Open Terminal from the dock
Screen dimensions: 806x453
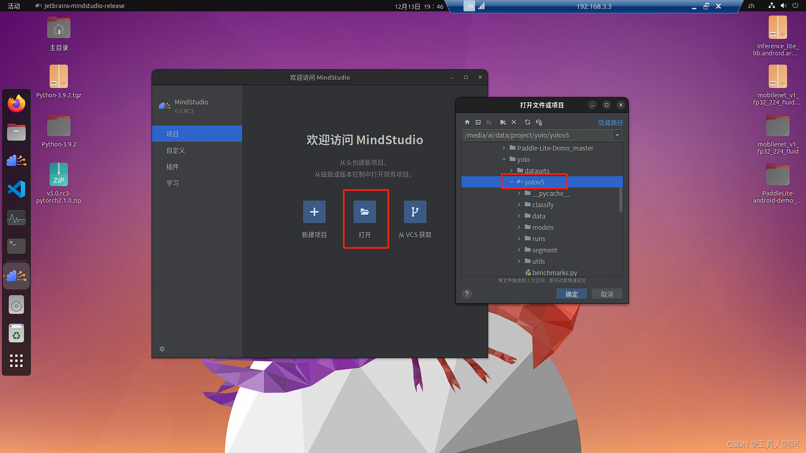[x=16, y=246]
